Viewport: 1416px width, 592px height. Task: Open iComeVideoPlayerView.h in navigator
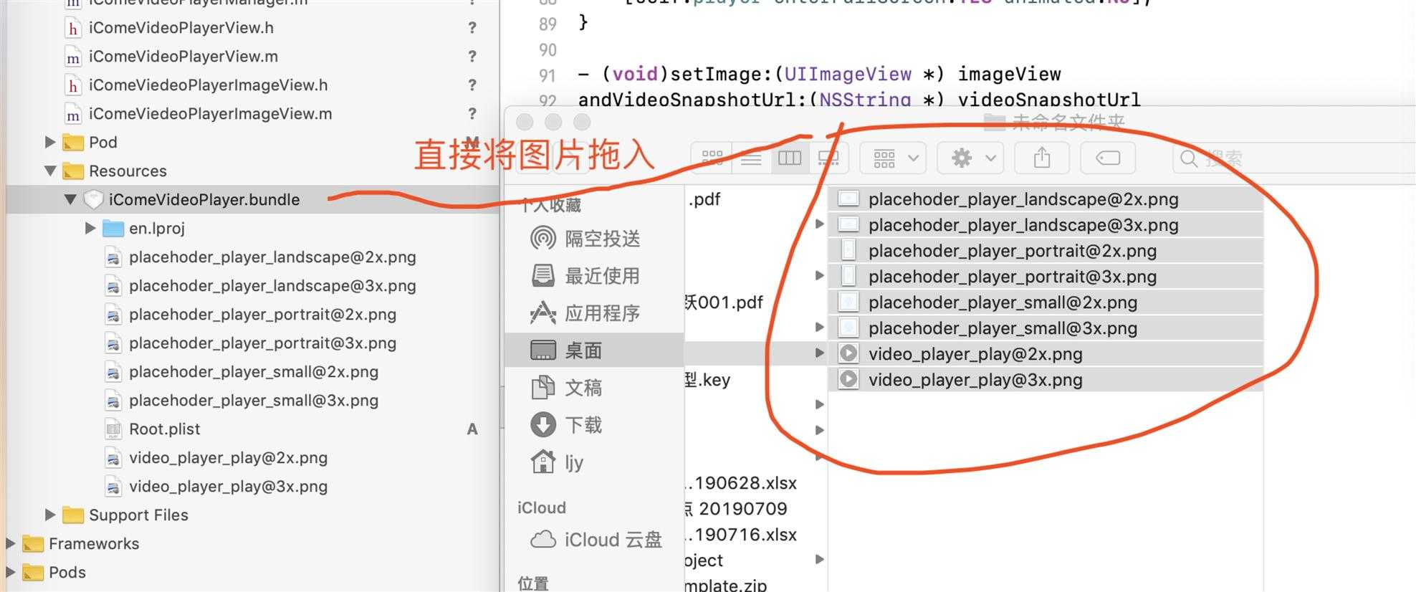(x=181, y=28)
